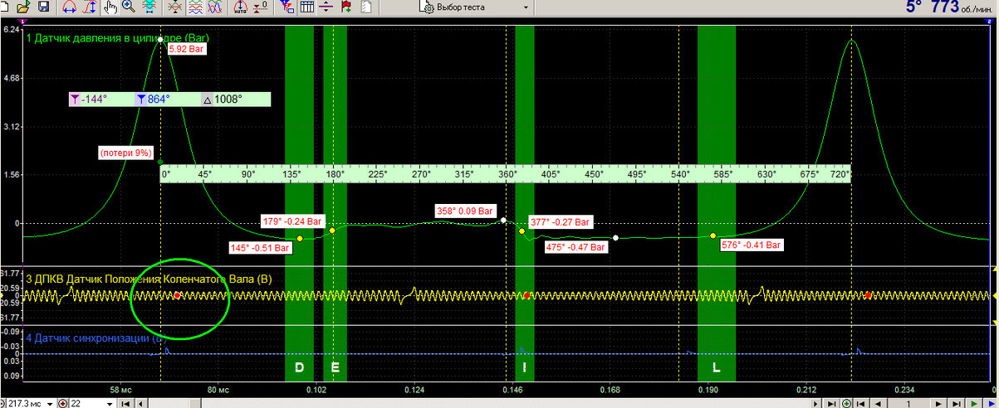999x408 pixels.
Task: Click the document report icon
Action: coord(366,7)
